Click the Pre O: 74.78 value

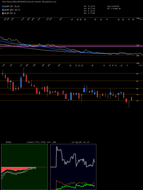(89, 6)
